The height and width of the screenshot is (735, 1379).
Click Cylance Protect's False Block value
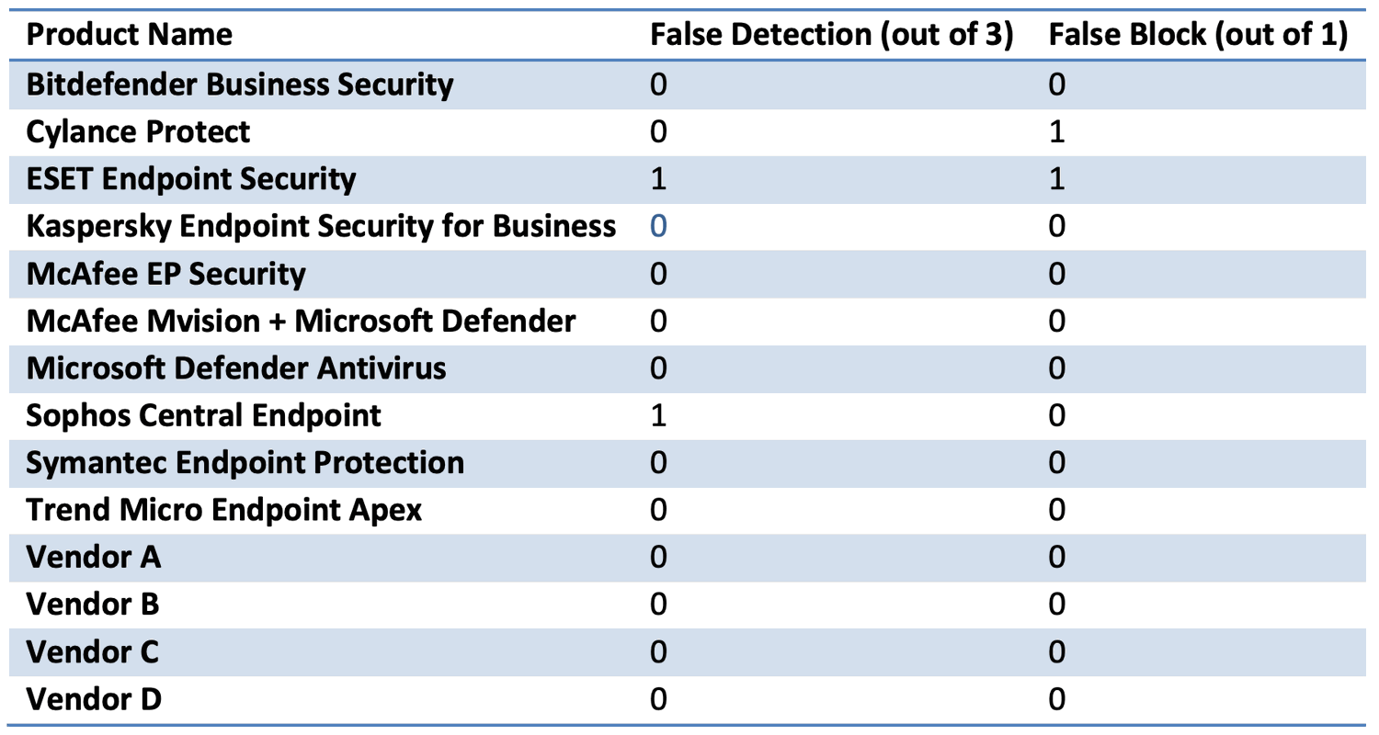(x=1056, y=131)
